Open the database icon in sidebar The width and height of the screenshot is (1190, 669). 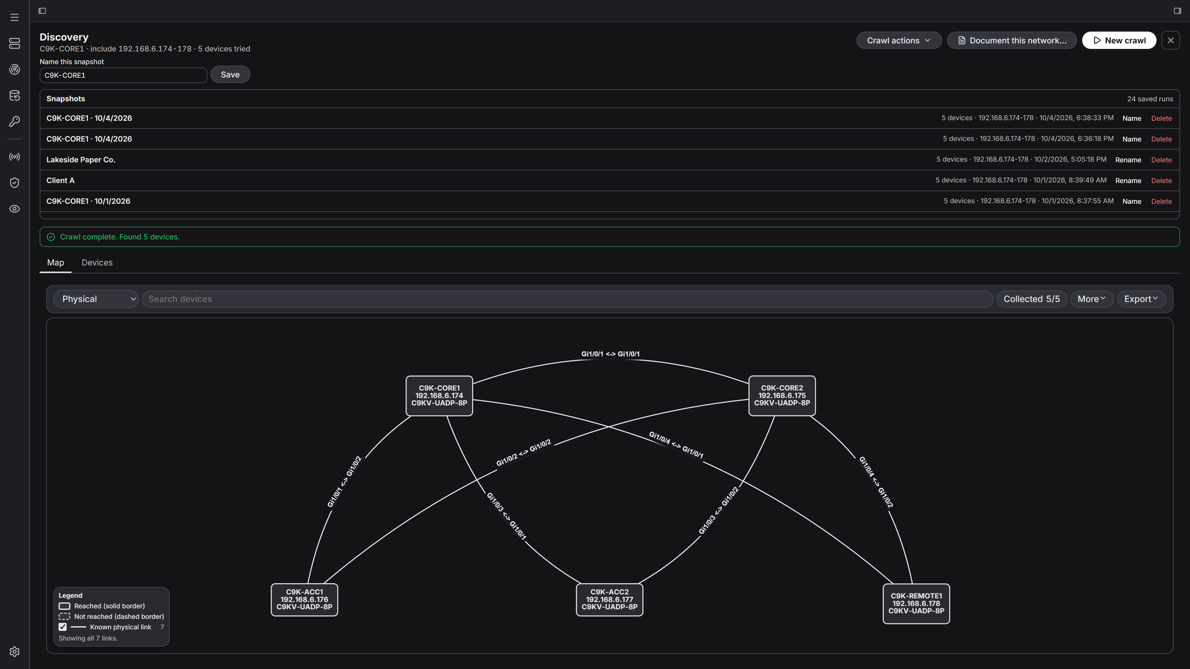(14, 95)
